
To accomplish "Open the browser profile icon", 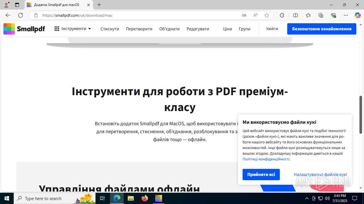I will click(6, 5).
